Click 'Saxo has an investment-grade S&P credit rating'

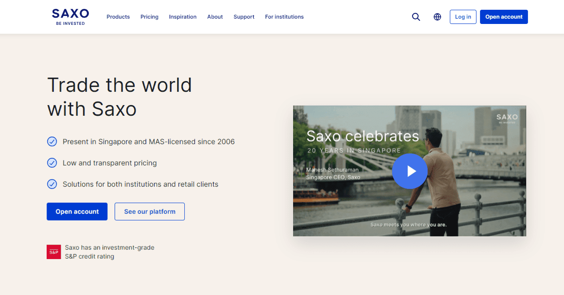point(109,252)
